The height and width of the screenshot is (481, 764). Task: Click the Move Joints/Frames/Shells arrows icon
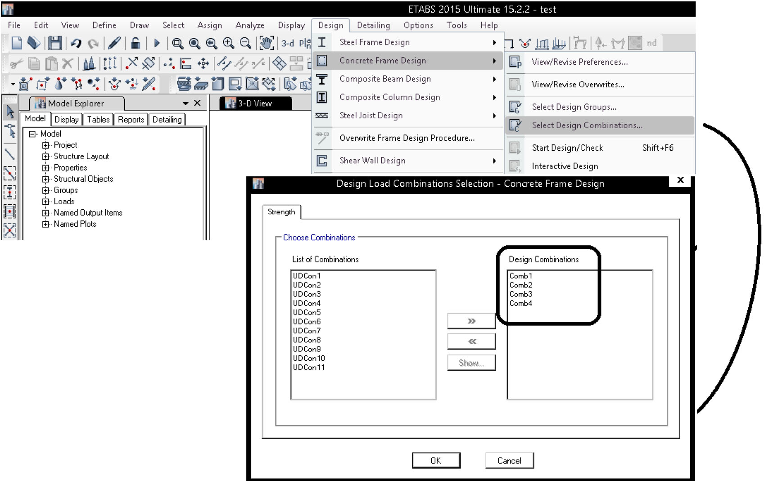[x=203, y=63]
